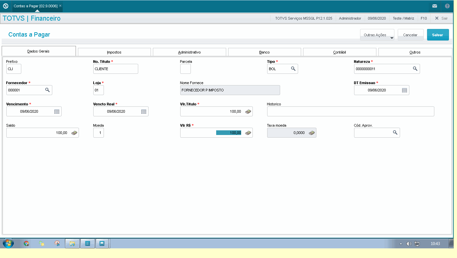The height and width of the screenshot is (258, 457).
Task: Click the Cancelar button
Action: tap(410, 35)
